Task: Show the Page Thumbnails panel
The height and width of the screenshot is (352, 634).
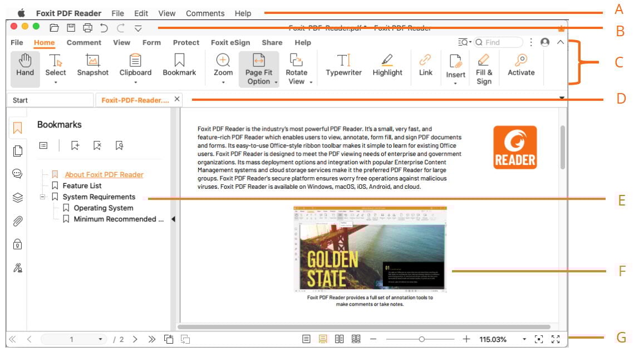Action: (17, 150)
